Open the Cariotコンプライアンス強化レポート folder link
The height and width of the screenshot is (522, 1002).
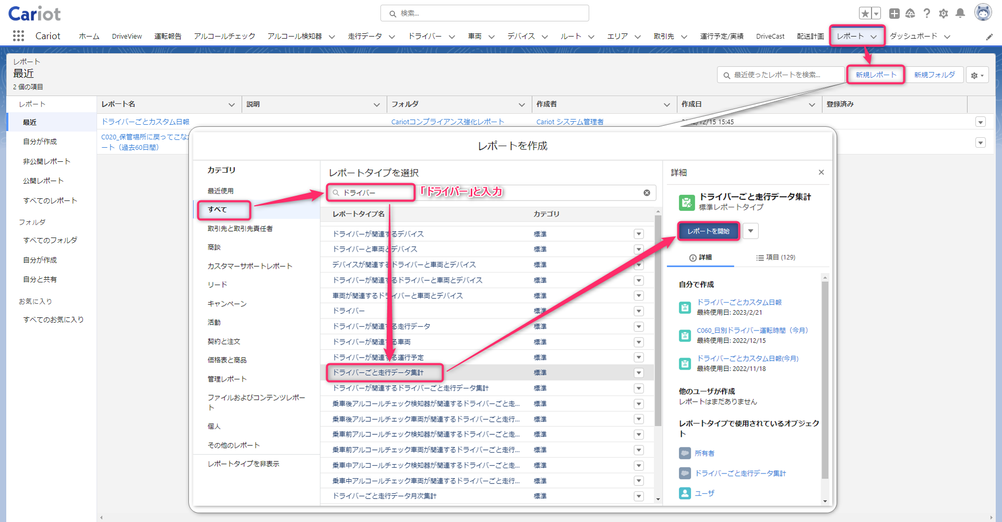click(x=448, y=122)
